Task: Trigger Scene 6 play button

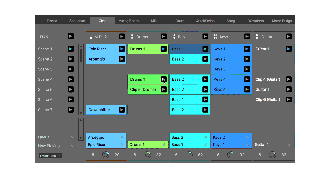Action: tap(71, 100)
